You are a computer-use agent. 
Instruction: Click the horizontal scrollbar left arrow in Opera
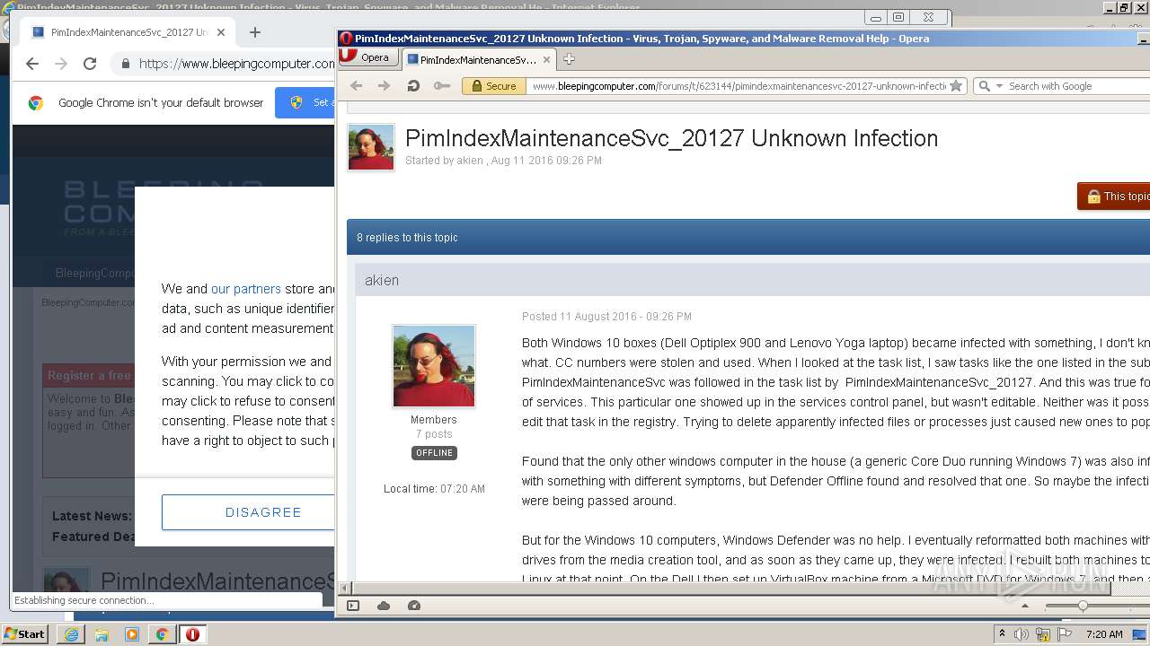[345, 589]
